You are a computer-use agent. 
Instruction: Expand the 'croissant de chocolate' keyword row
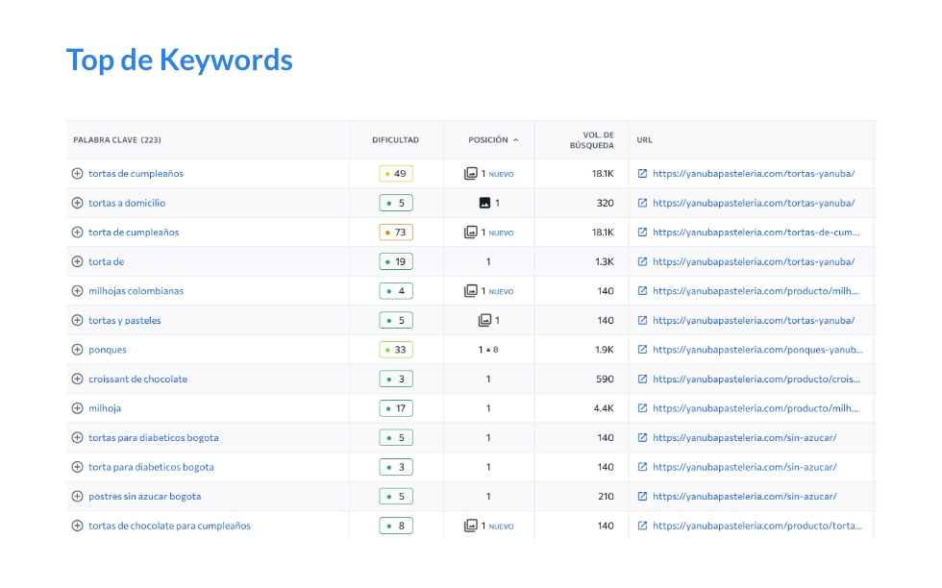(77, 379)
